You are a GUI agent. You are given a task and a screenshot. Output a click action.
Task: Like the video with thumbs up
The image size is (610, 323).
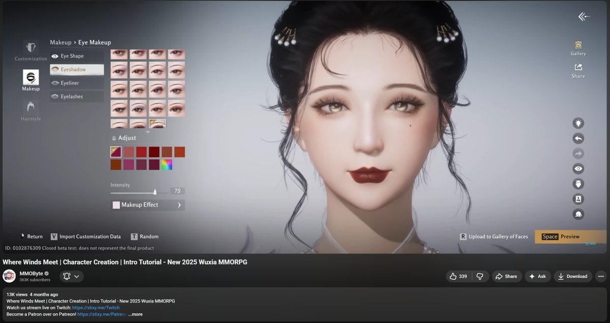coord(457,276)
